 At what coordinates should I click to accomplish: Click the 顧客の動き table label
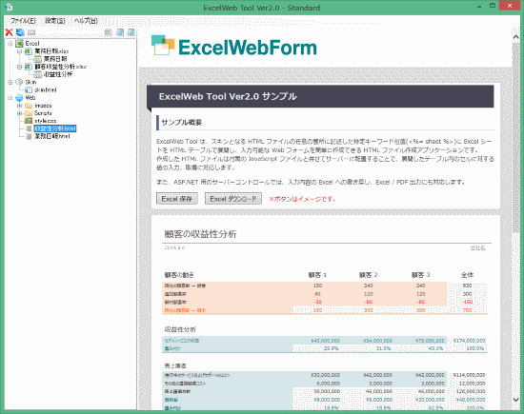(x=179, y=275)
